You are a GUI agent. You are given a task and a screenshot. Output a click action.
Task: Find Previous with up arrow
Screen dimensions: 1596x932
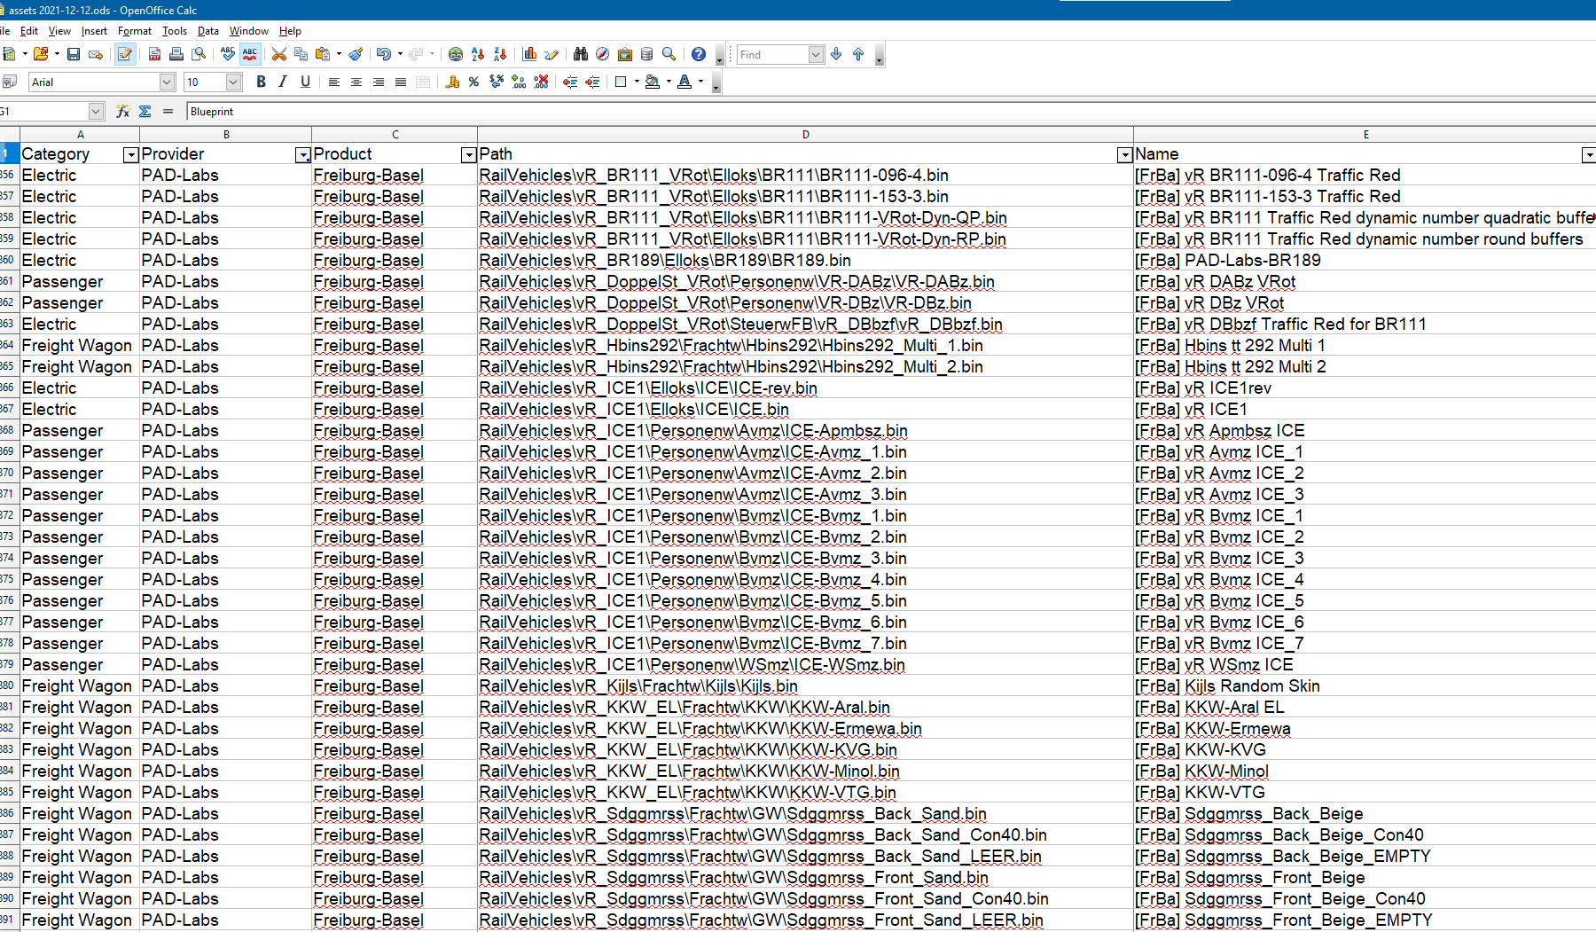tap(858, 55)
